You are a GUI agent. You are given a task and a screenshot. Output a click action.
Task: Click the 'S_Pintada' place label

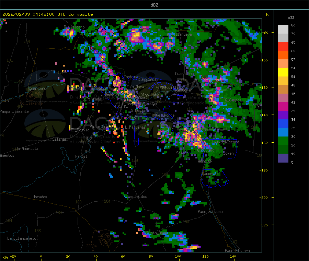pyautogui.click(x=92, y=99)
